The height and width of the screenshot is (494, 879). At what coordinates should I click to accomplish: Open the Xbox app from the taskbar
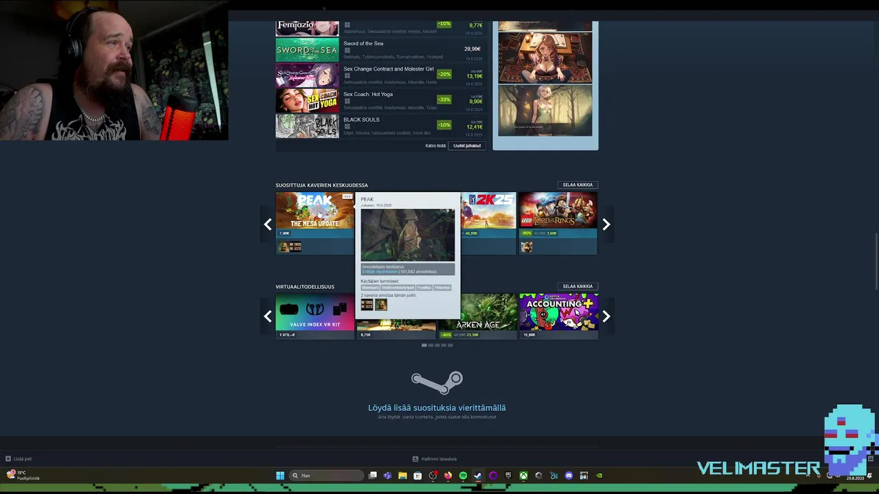coord(523,475)
